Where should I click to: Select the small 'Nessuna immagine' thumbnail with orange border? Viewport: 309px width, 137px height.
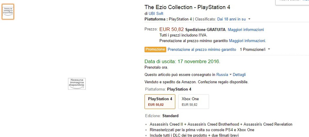[x=8, y=12]
